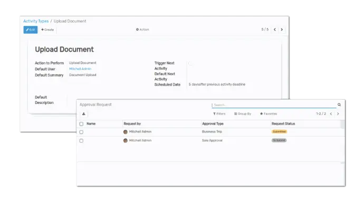Open the Action gear menu
The width and height of the screenshot is (364, 208).
coord(142,30)
